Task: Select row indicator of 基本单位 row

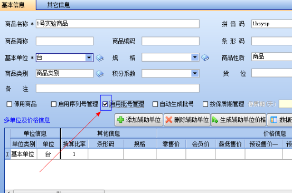Action: pyautogui.click(x=7, y=154)
